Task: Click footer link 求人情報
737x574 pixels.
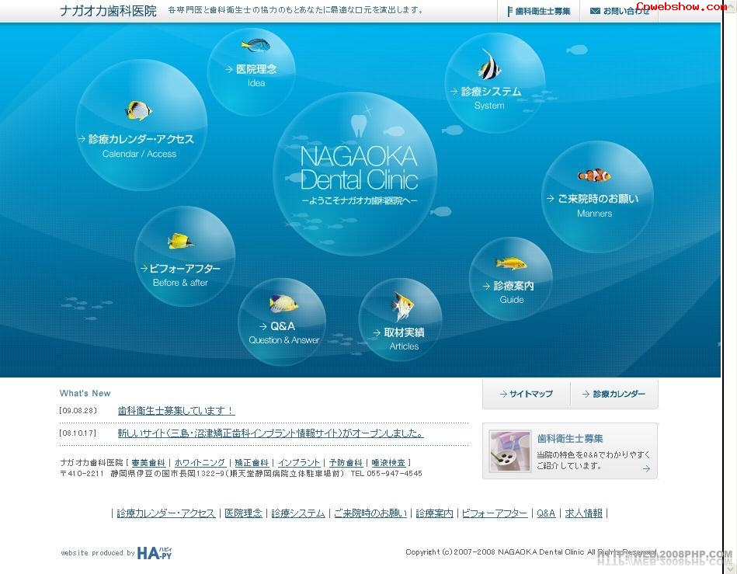Action: (x=583, y=513)
